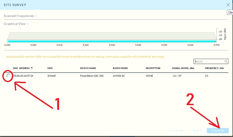This screenshot has height=137, width=233.
Task: Click the Scanning button
Action: 217,131
